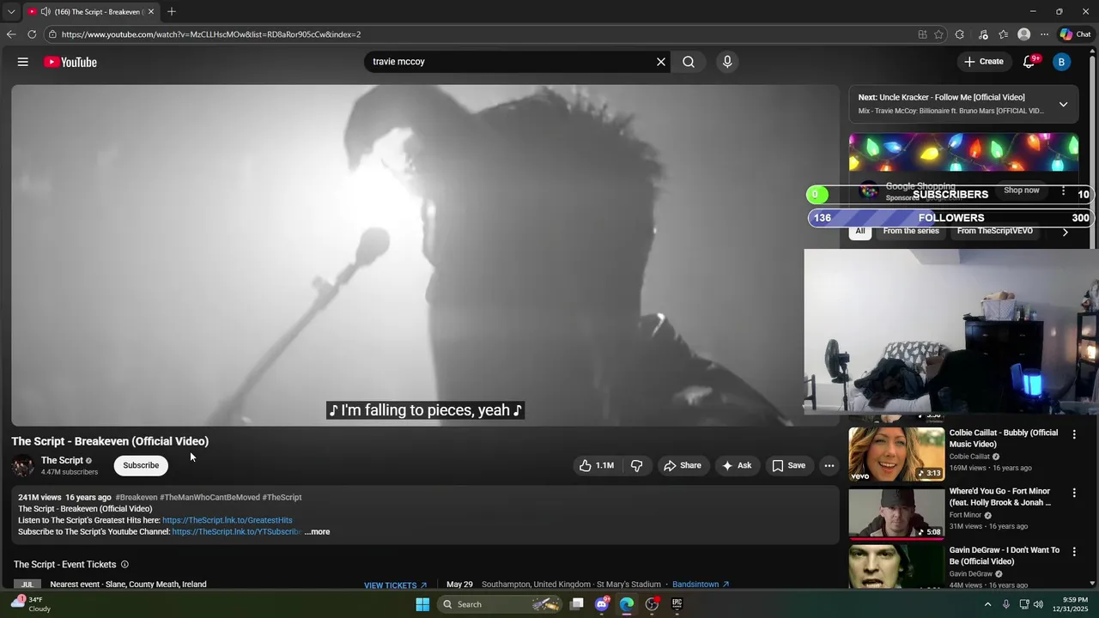Viewport: 1099px width, 618px height.
Task: Select From TheScriptVEVO chip
Action: 994,231
